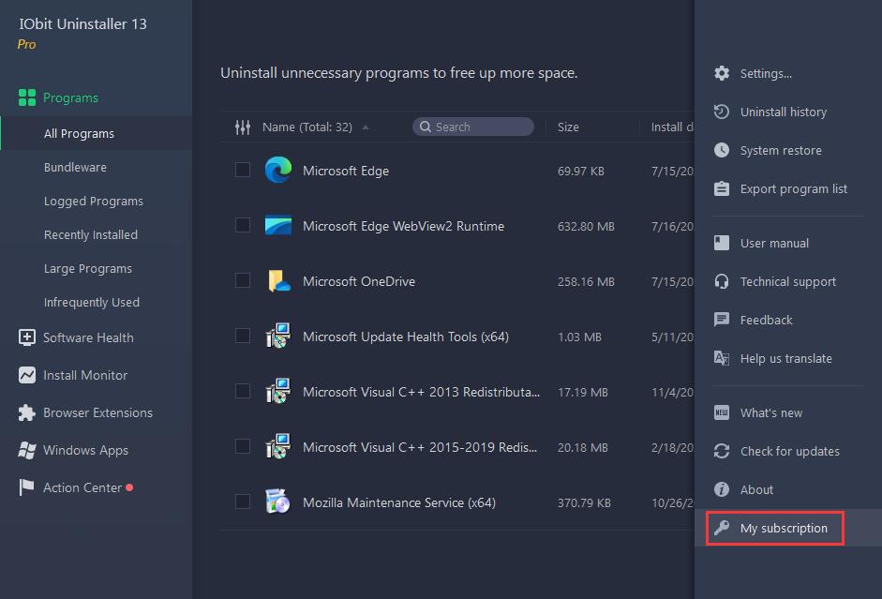Screen dimensions: 882x599
Task: Open the Logged Programs category
Action: (x=94, y=201)
